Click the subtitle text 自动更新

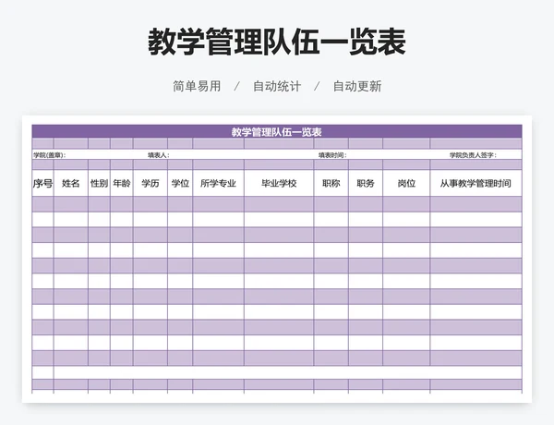[357, 86]
